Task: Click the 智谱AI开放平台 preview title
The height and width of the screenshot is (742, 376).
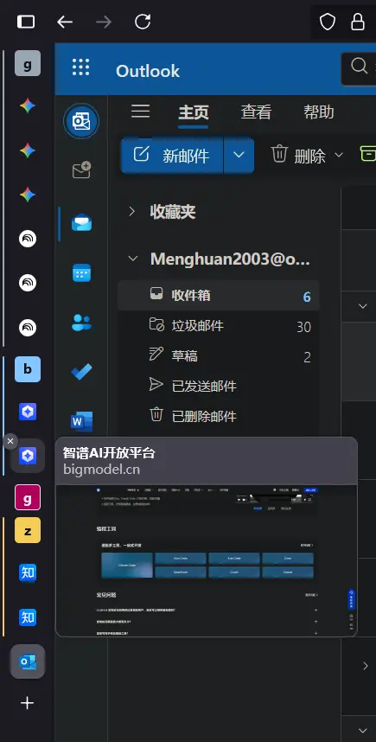Action: pyautogui.click(x=109, y=453)
